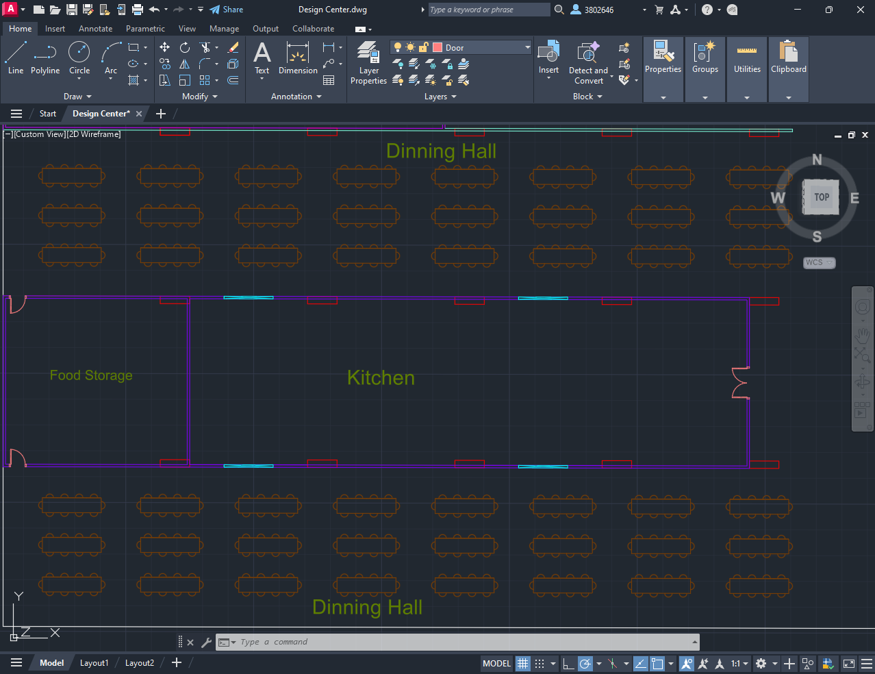Open the WCS coordinate system dropdown
875x674 pixels.
click(x=820, y=262)
